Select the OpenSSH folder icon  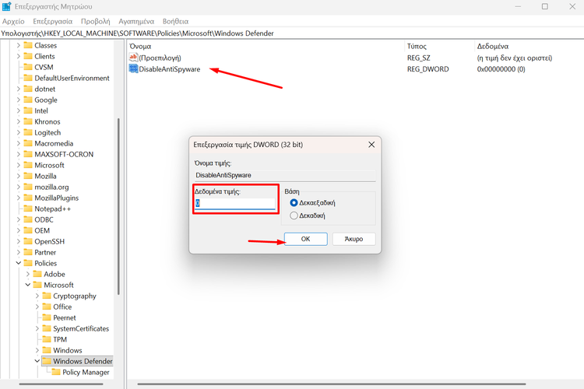pos(27,241)
